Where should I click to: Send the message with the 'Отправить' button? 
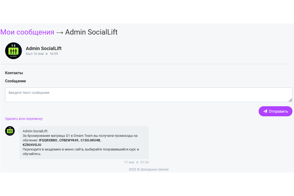pos(275,111)
